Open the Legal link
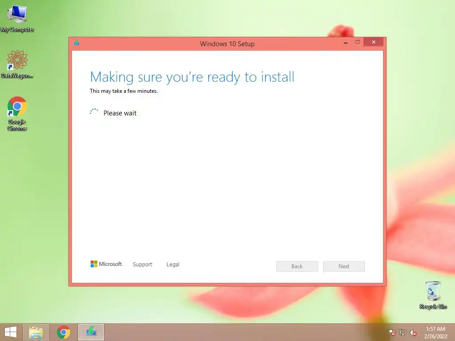Viewport: 455px width, 341px height. tap(173, 265)
